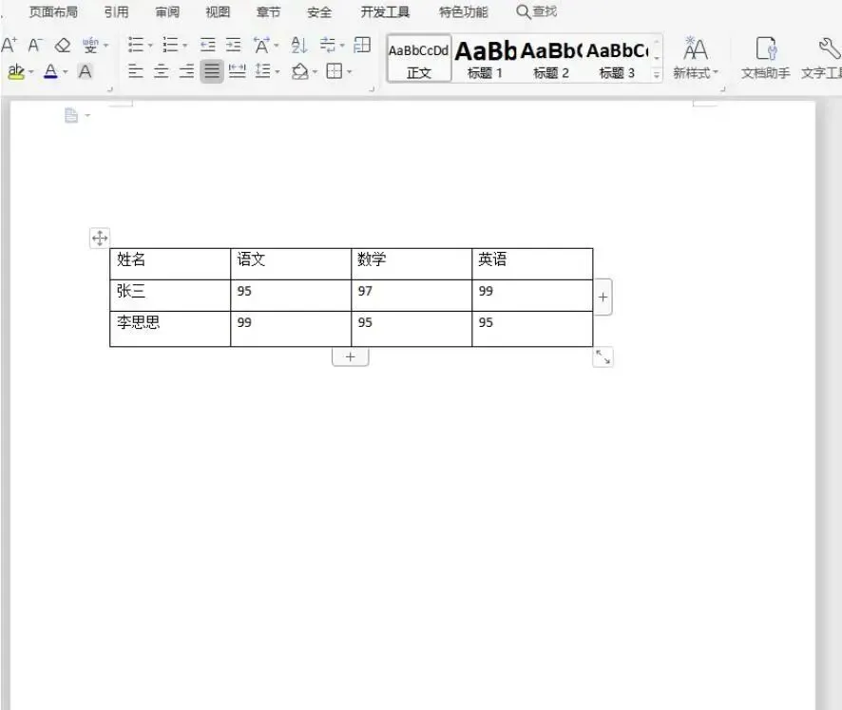Apply the 标题 1 style
The image size is (842, 710).
click(x=485, y=58)
